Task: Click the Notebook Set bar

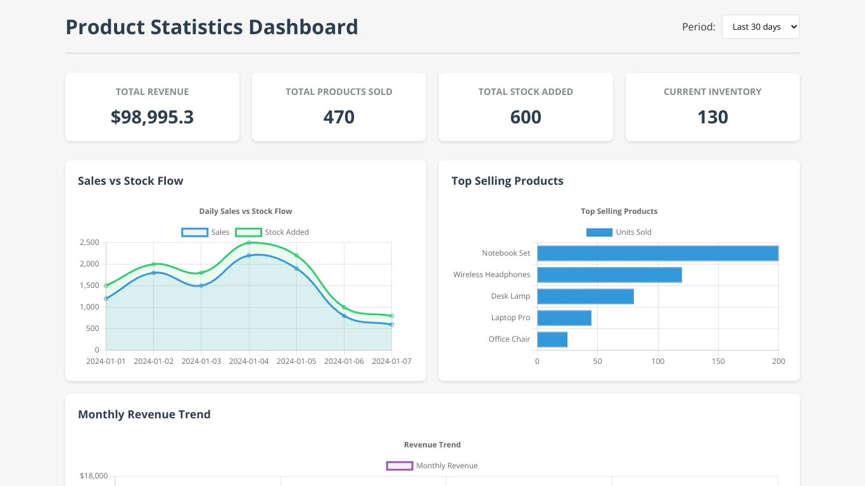Action: [x=657, y=253]
